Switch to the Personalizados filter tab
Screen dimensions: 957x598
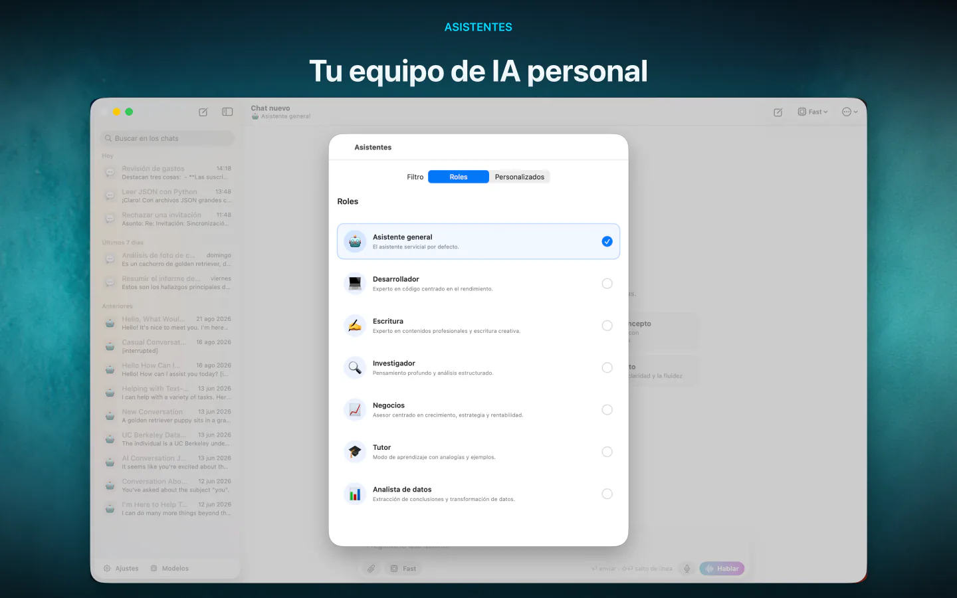coord(520,177)
